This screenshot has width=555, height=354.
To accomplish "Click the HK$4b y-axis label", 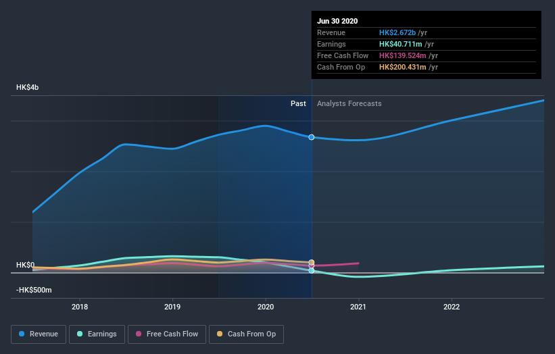I will pos(27,87).
